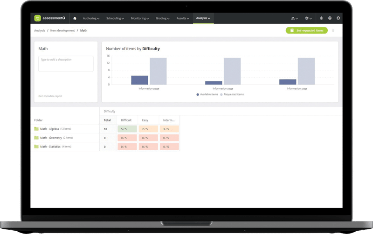Click the assessmentQ logo icon
This screenshot has width=373, height=234.
tap(38, 18)
